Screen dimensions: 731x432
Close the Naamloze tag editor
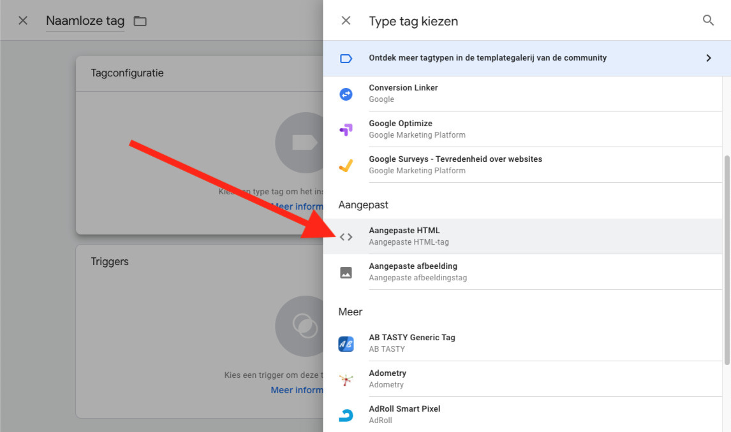tap(23, 20)
